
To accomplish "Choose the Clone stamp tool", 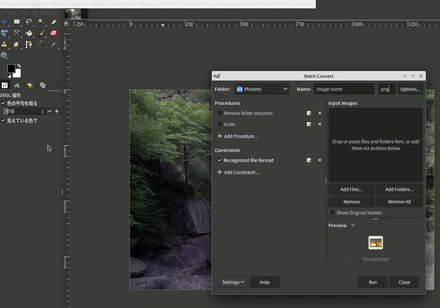I will [x=5, y=44].
